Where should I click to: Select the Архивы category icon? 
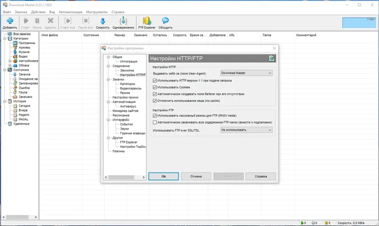pyautogui.click(x=15, y=47)
